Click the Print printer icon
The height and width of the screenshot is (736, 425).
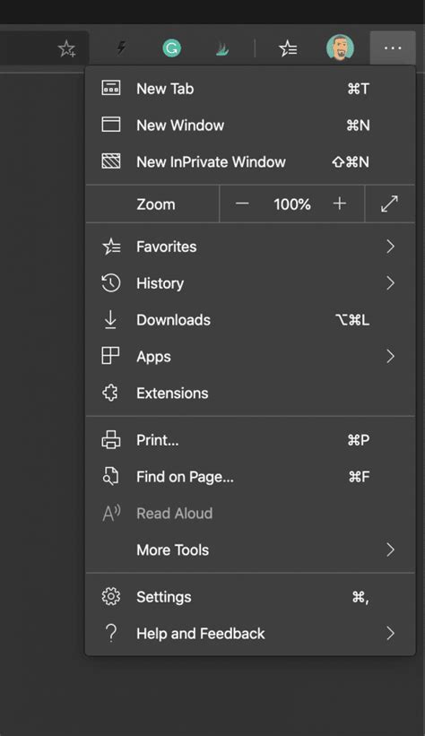point(111,440)
